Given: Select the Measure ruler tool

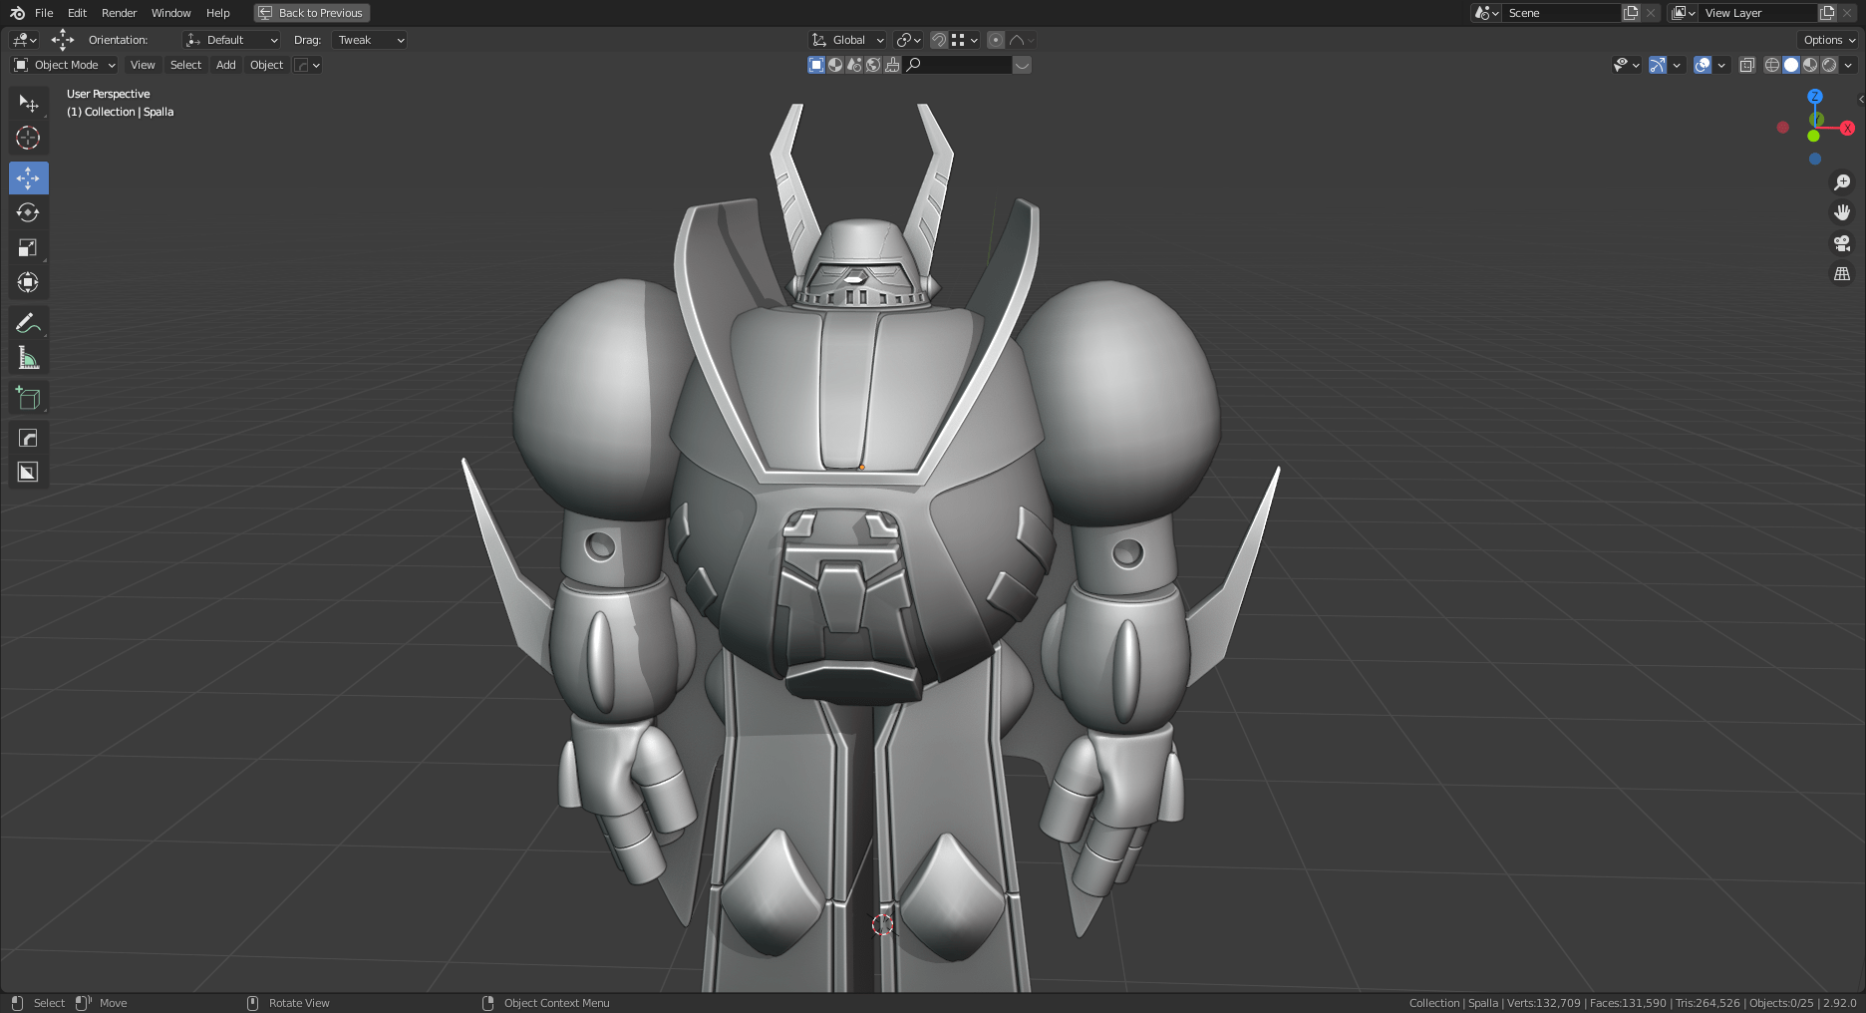Looking at the screenshot, I should tap(29, 358).
